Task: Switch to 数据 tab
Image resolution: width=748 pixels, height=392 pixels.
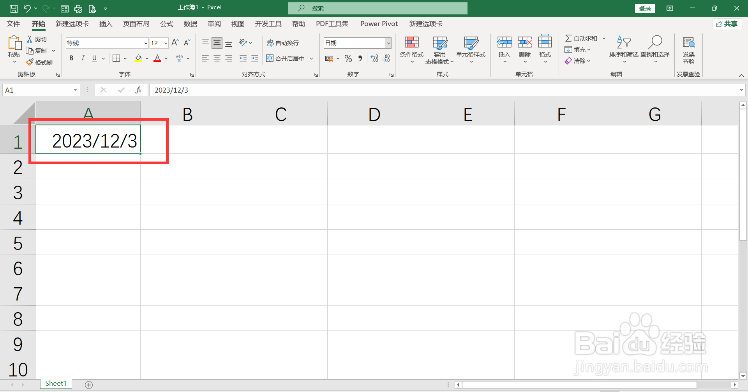Action: (191, 24)
